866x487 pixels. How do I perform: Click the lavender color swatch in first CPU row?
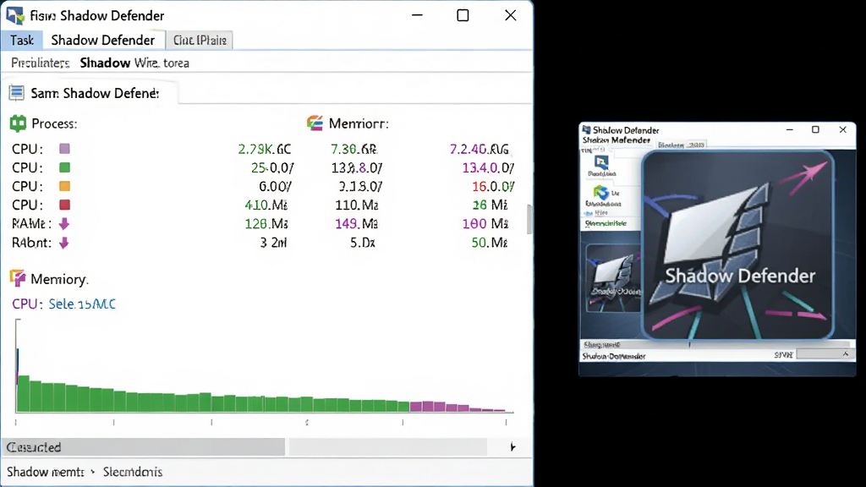click(64, 149)
